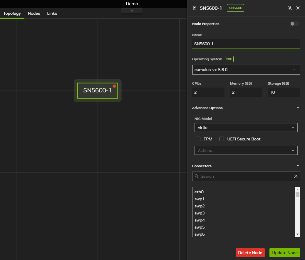The height and width of the screenshot is (260, 305).
Task: Click the Update Node button
Action: pyautogui.click(x=284, y=253)
